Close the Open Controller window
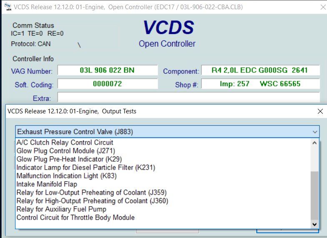This screenshot has height=238, width=327. tap(323, 7)
